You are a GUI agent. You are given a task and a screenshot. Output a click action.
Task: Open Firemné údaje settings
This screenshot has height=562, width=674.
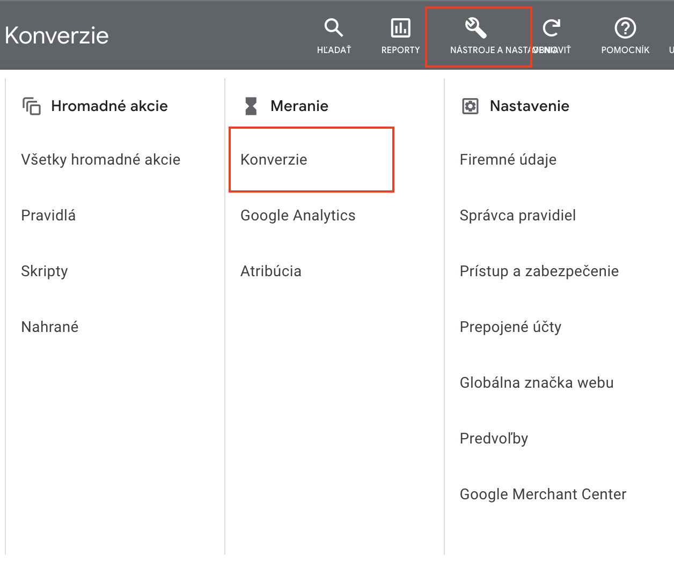(508, 160)
